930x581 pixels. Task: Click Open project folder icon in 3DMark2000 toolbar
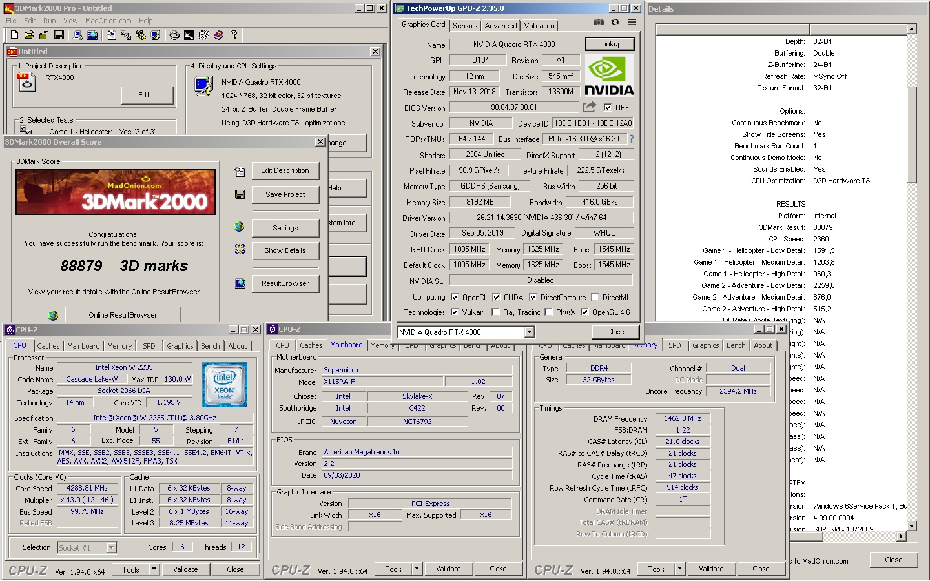pos(29,35)
